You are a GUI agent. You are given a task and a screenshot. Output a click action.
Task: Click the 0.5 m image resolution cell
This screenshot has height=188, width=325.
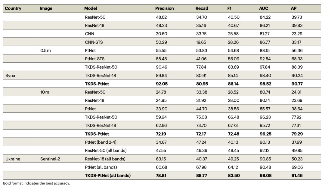pos(45,51)
